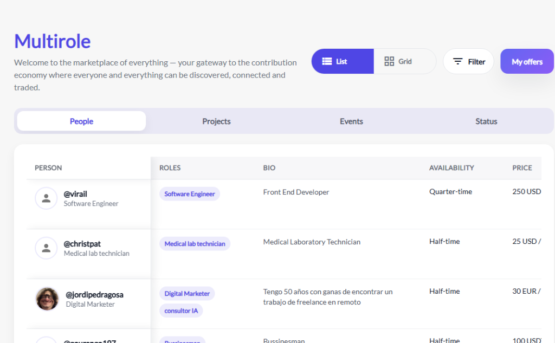The height and width of the screenshot is (343, 555).
Task: Click the My offers button
Action: pos(527,61)
